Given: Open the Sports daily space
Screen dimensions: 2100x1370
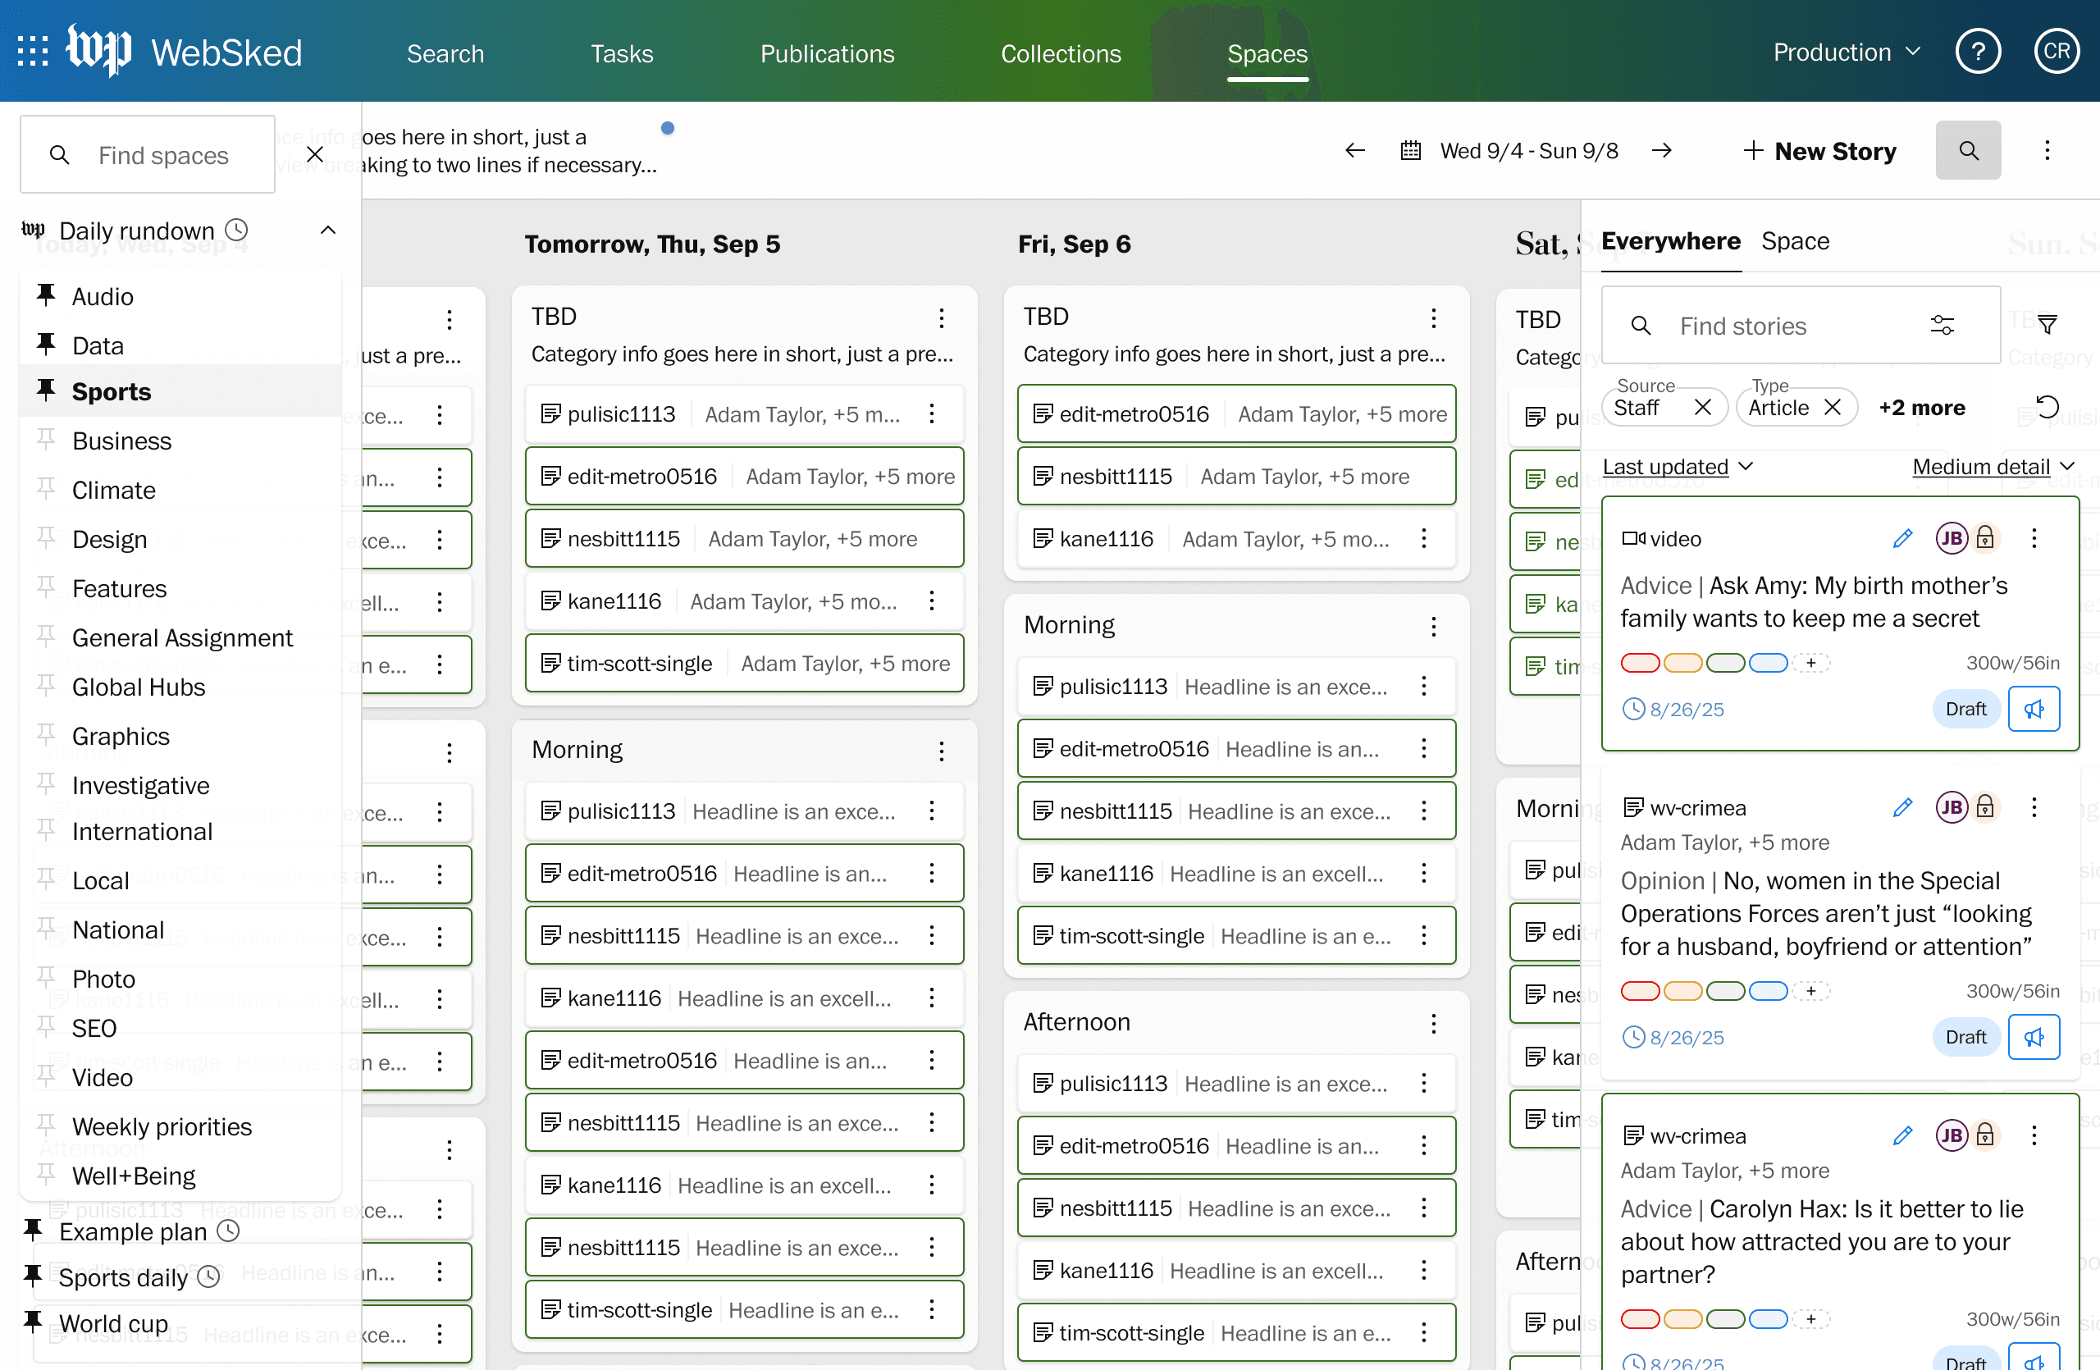Looking at the screenshot, I should coord(124,1277).
